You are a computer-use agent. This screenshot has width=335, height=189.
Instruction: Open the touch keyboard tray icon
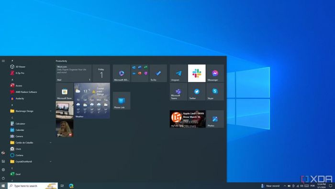pyautogui.click(x=307, y=186)
